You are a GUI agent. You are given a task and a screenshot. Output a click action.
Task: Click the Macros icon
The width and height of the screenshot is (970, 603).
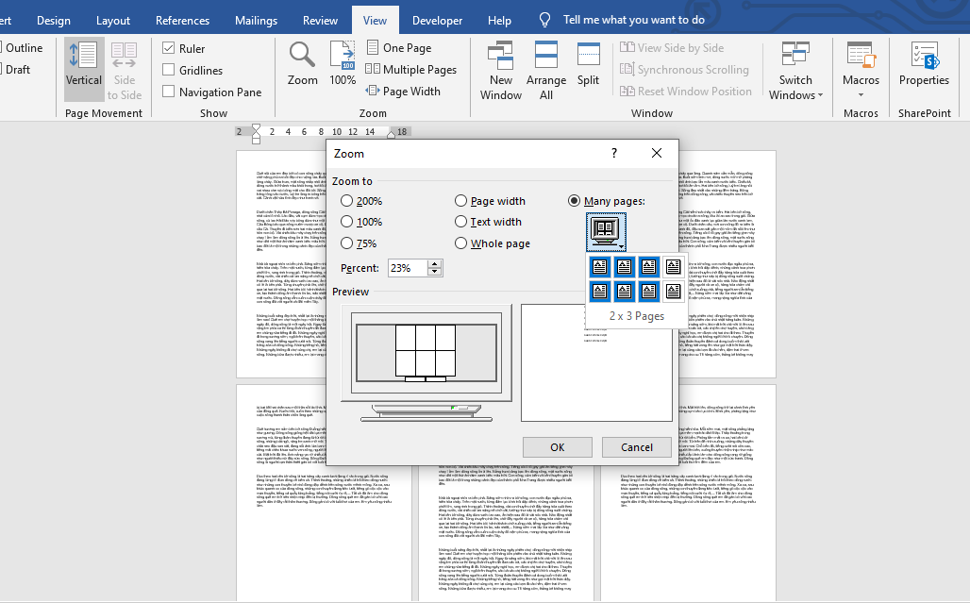(x=861, y=55)
